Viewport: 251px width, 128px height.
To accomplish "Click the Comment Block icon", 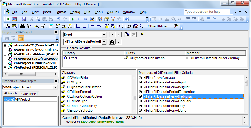I will click(x=208, y=19).
